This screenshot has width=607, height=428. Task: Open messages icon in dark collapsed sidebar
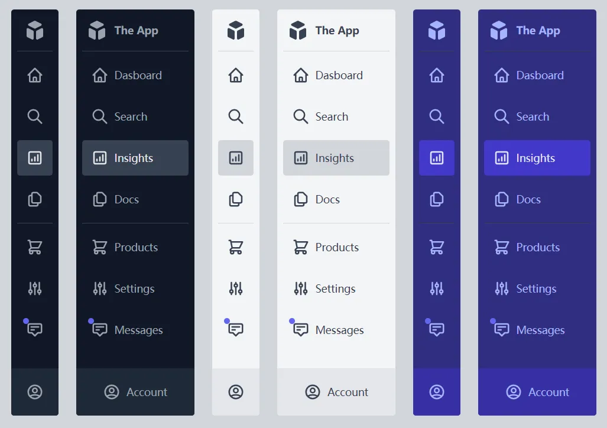pos(35,330)
